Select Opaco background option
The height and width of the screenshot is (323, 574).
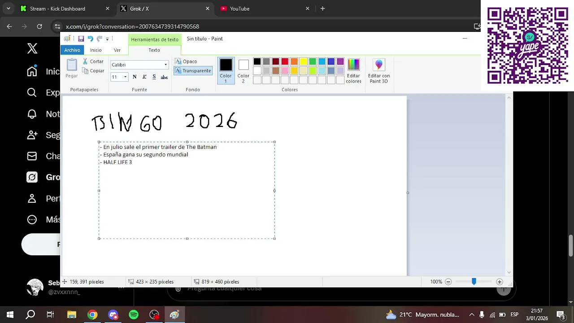(x=186, y=61)
